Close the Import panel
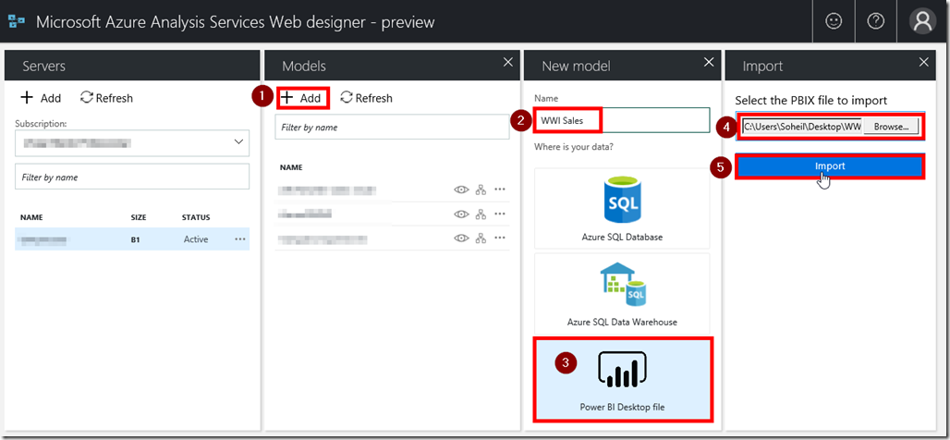 (x=924, y=62)
